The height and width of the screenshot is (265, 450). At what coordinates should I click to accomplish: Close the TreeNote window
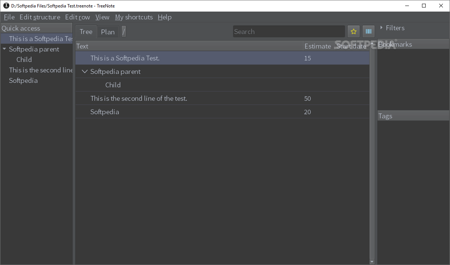[x=441, y=6]
